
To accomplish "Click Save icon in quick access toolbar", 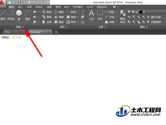I will point(20,2).
